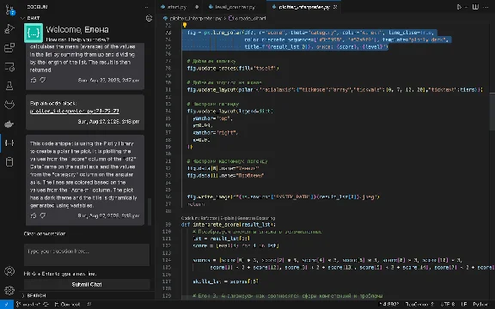Screen dimensions: 495x309
Task: Run the Python file play button
Action: coord(459,7)
